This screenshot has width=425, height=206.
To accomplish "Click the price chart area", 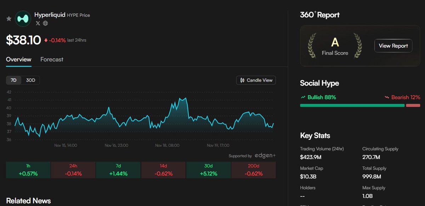I will (142, 117).
